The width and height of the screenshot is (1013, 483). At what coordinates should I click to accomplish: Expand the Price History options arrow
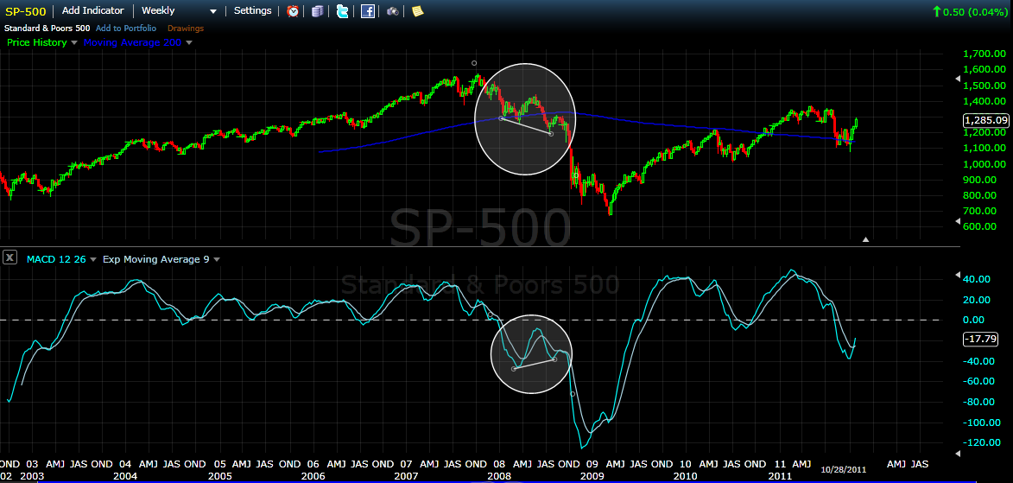tap(73, 42)
